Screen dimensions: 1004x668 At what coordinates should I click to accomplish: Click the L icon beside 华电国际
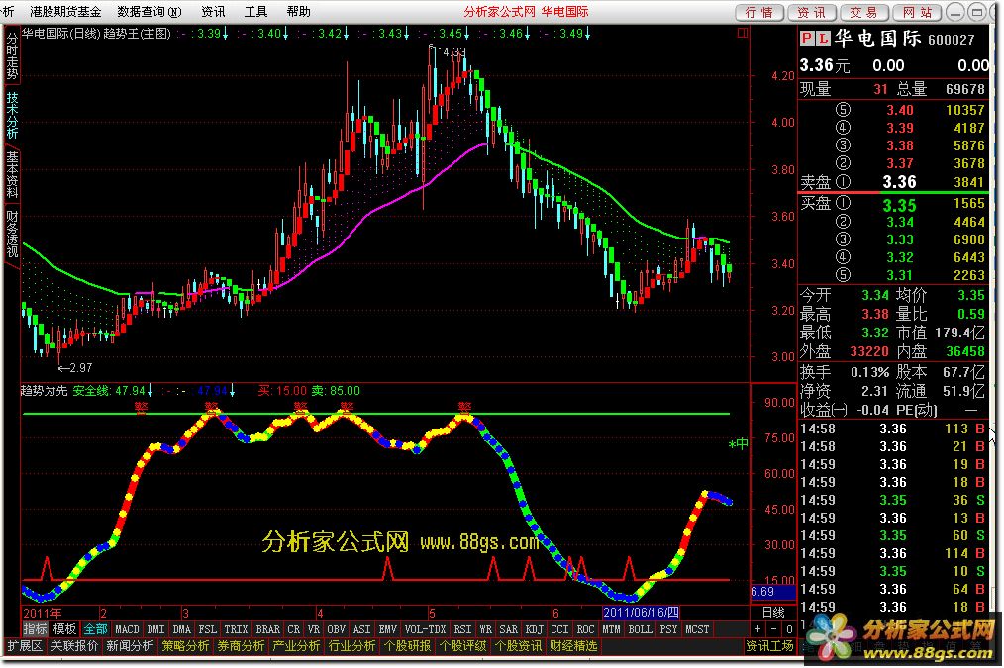[x=823, y=39]
